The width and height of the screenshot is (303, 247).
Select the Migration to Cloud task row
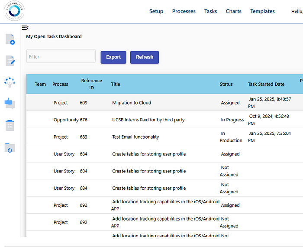[164, 103]
